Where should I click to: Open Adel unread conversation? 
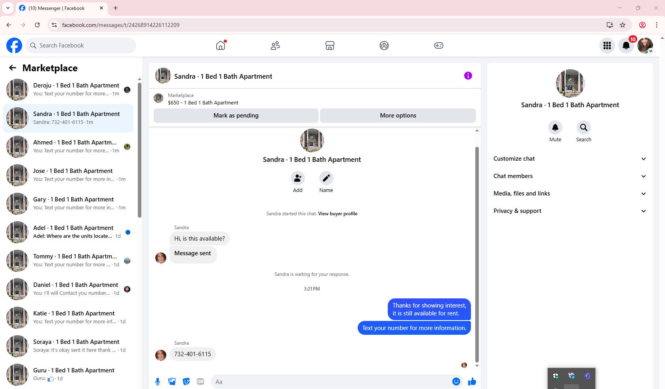click(x=68, y=232)
